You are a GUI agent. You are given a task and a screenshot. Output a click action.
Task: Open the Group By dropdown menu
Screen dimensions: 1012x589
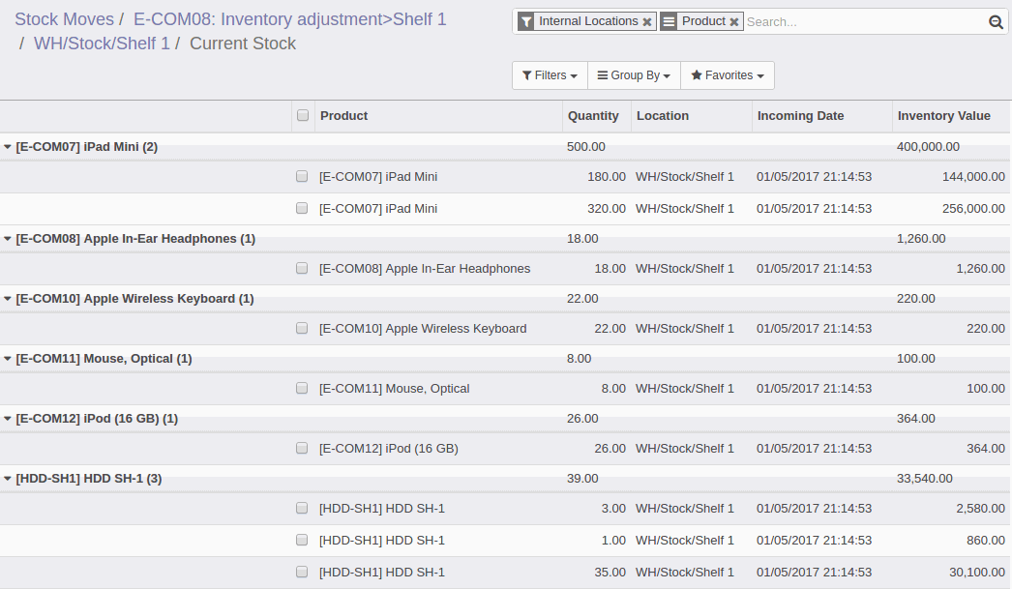click(x=634, y=75)
